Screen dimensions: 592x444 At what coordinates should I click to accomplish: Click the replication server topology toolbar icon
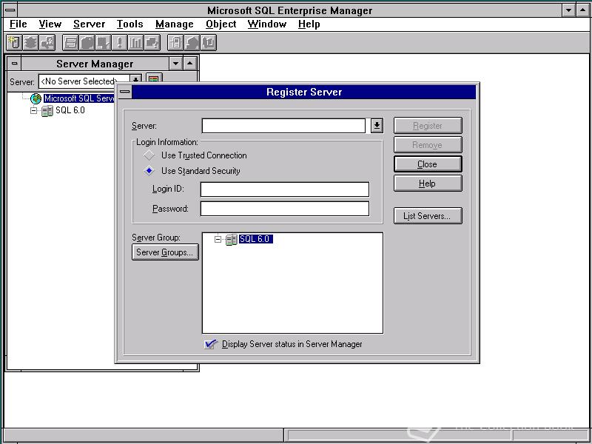175,42
